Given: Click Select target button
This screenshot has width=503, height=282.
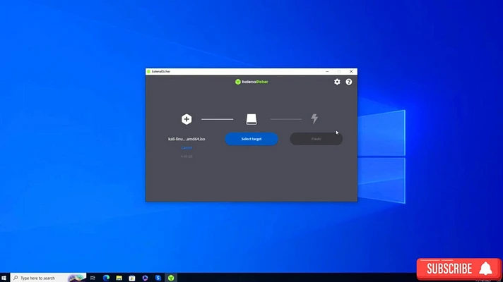Looking at the screenshot, I should click(251, 139).
